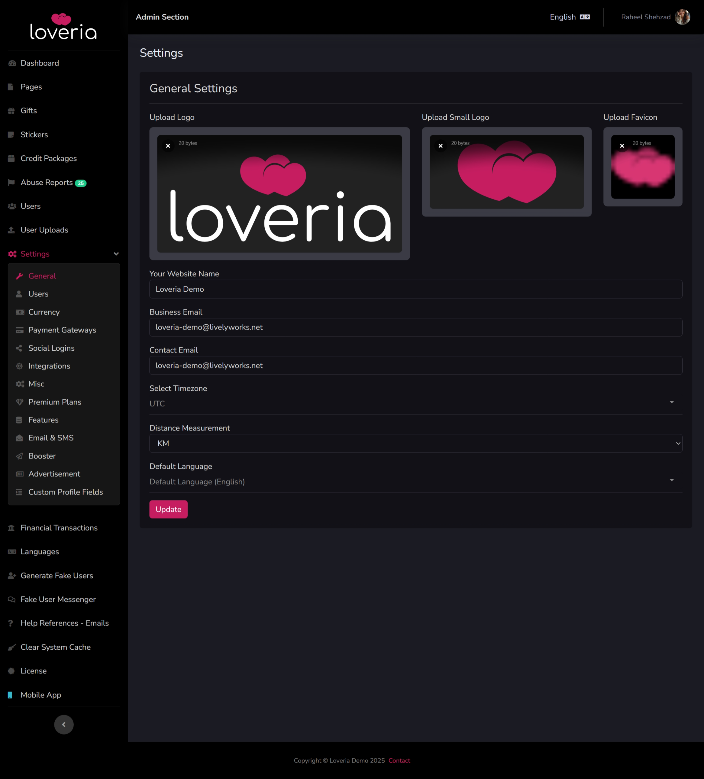Click the Currency money icon
This screenshot has height=779, width=704.
pos(20,312)
